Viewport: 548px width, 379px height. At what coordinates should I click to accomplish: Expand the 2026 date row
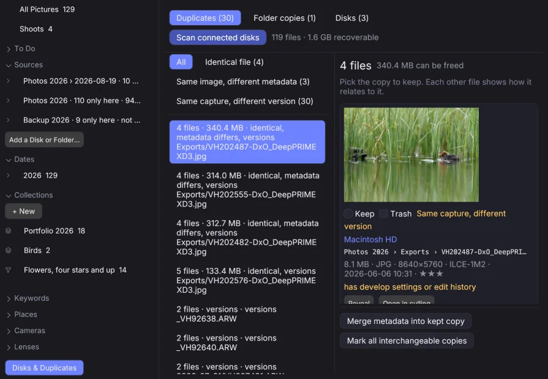9,175
